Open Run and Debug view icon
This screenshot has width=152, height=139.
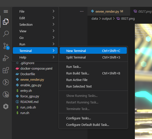(6, 58)
